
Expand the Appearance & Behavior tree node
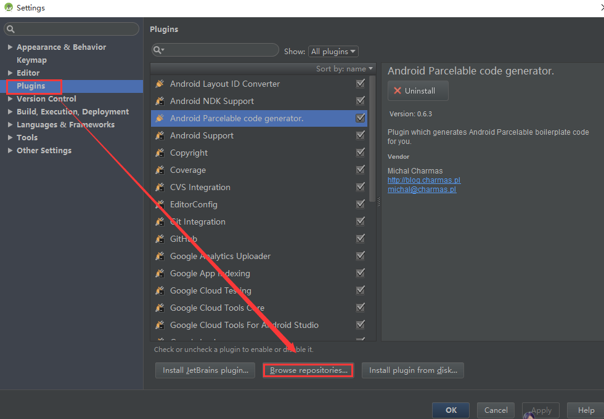point(10,47)
